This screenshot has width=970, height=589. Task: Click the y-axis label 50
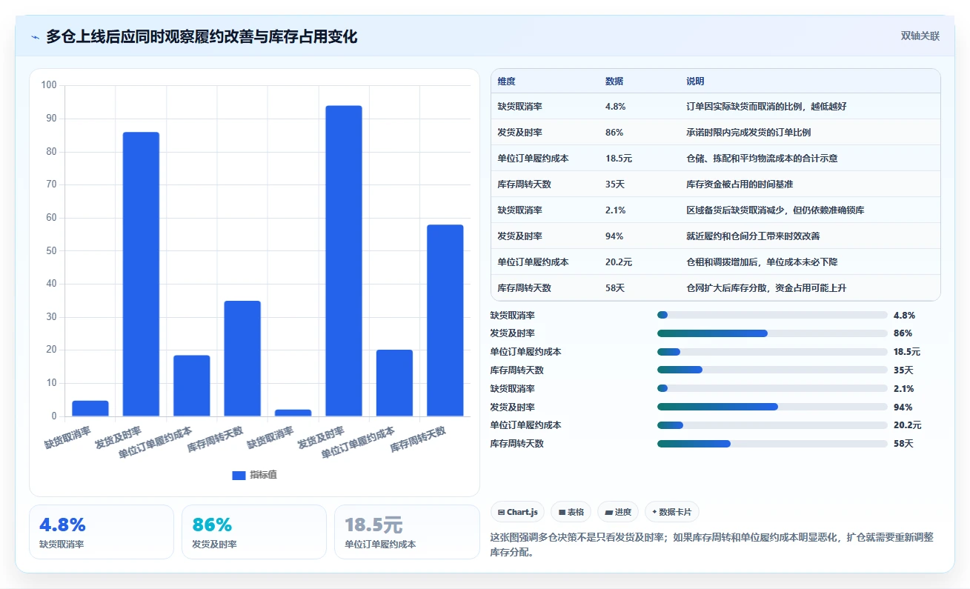[x=51, y=250]
